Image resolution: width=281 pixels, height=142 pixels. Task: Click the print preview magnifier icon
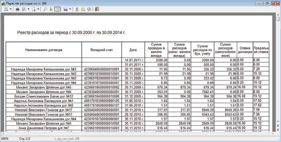[6, 9]
